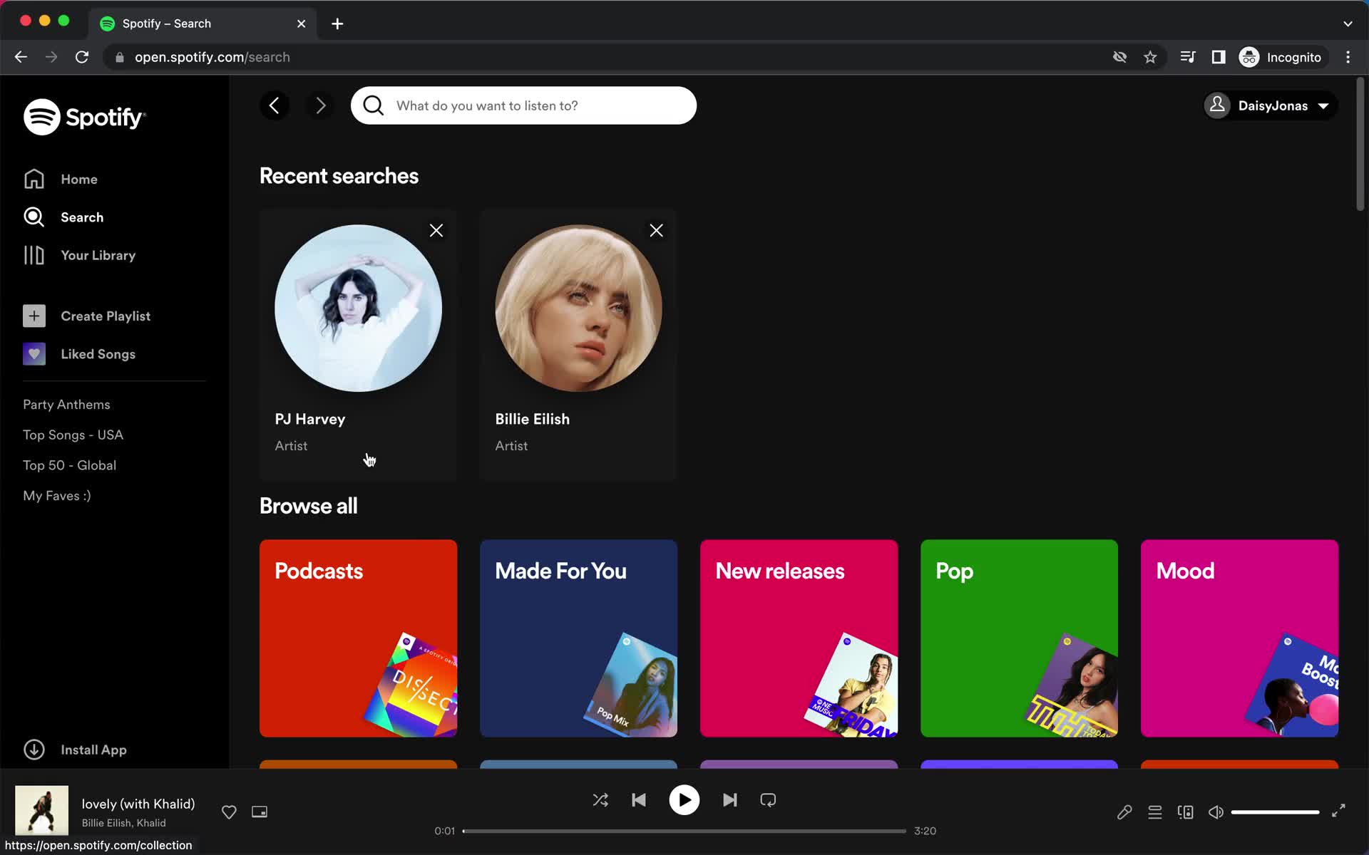Click the heart/like icon for current song
The width and height of the screenshot is (1369, 855).
coord(229,812)
